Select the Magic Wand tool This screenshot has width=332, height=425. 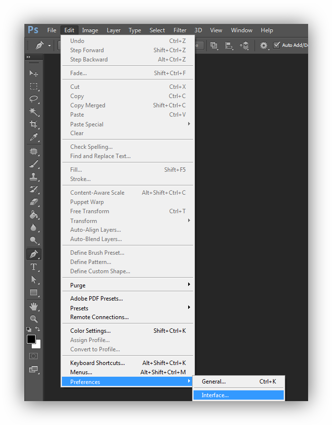click(x=34, y=111)
